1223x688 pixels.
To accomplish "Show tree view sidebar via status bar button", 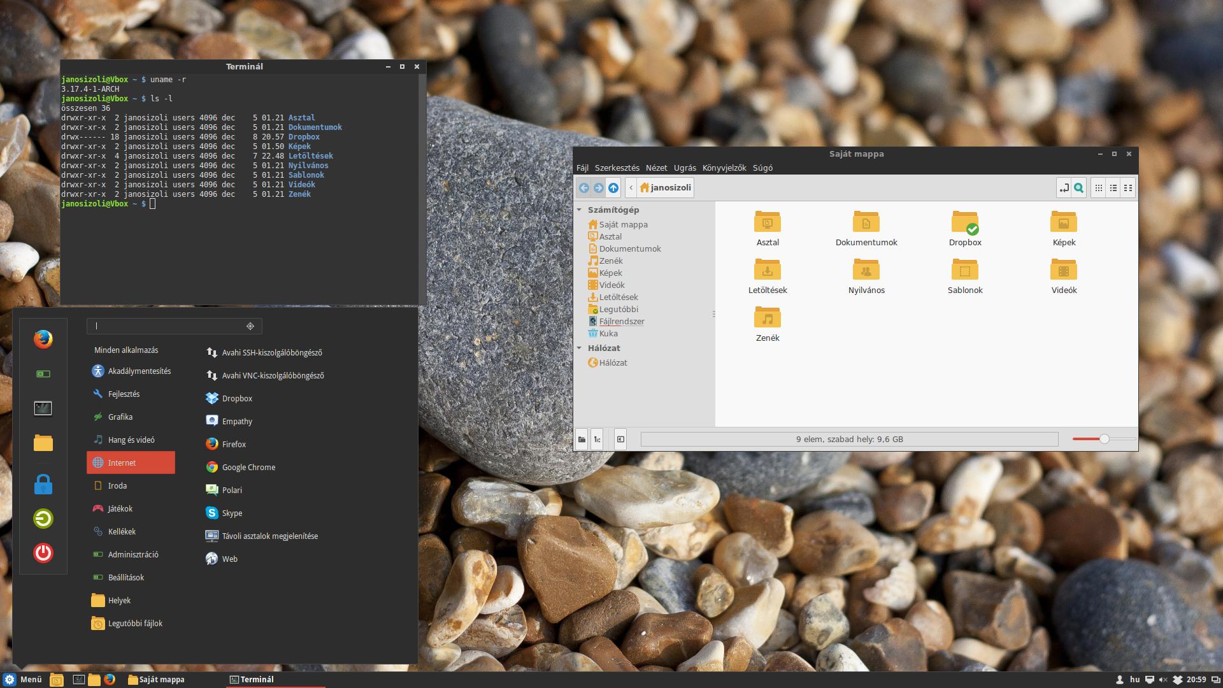I will (597, 439).
